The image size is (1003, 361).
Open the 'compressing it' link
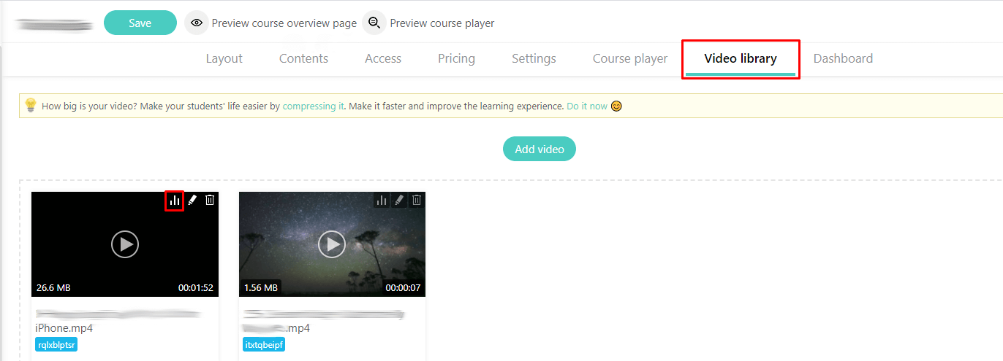point(314,106)
